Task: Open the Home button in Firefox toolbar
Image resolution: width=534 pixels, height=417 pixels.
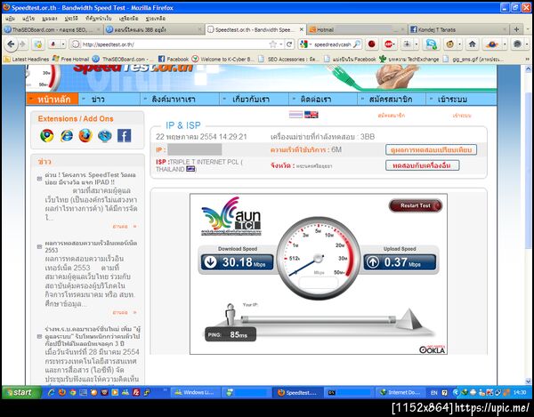Action: [x=472, y=44]
